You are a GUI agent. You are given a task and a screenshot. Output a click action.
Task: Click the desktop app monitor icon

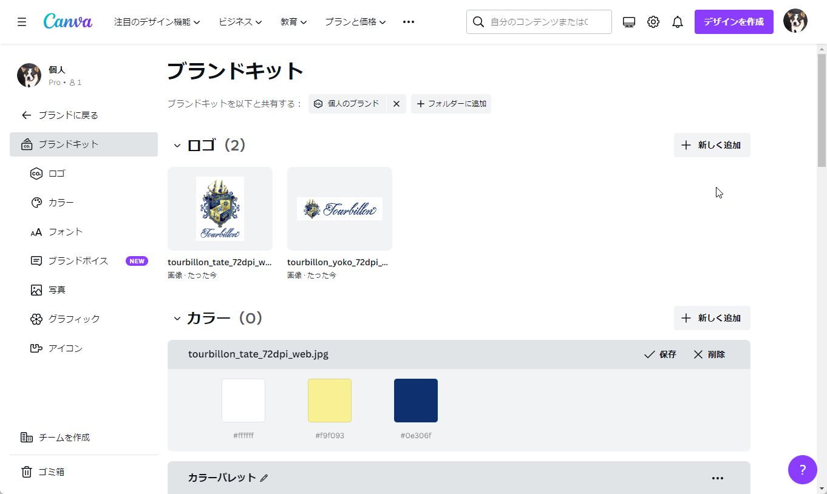629,22
